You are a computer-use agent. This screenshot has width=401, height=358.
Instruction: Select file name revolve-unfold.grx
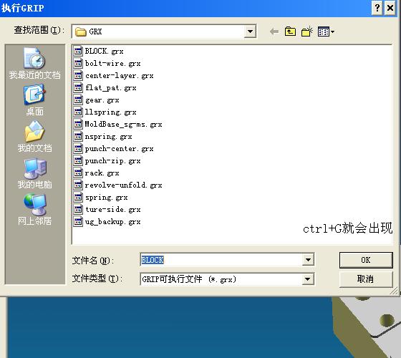(x=123, y=185)
